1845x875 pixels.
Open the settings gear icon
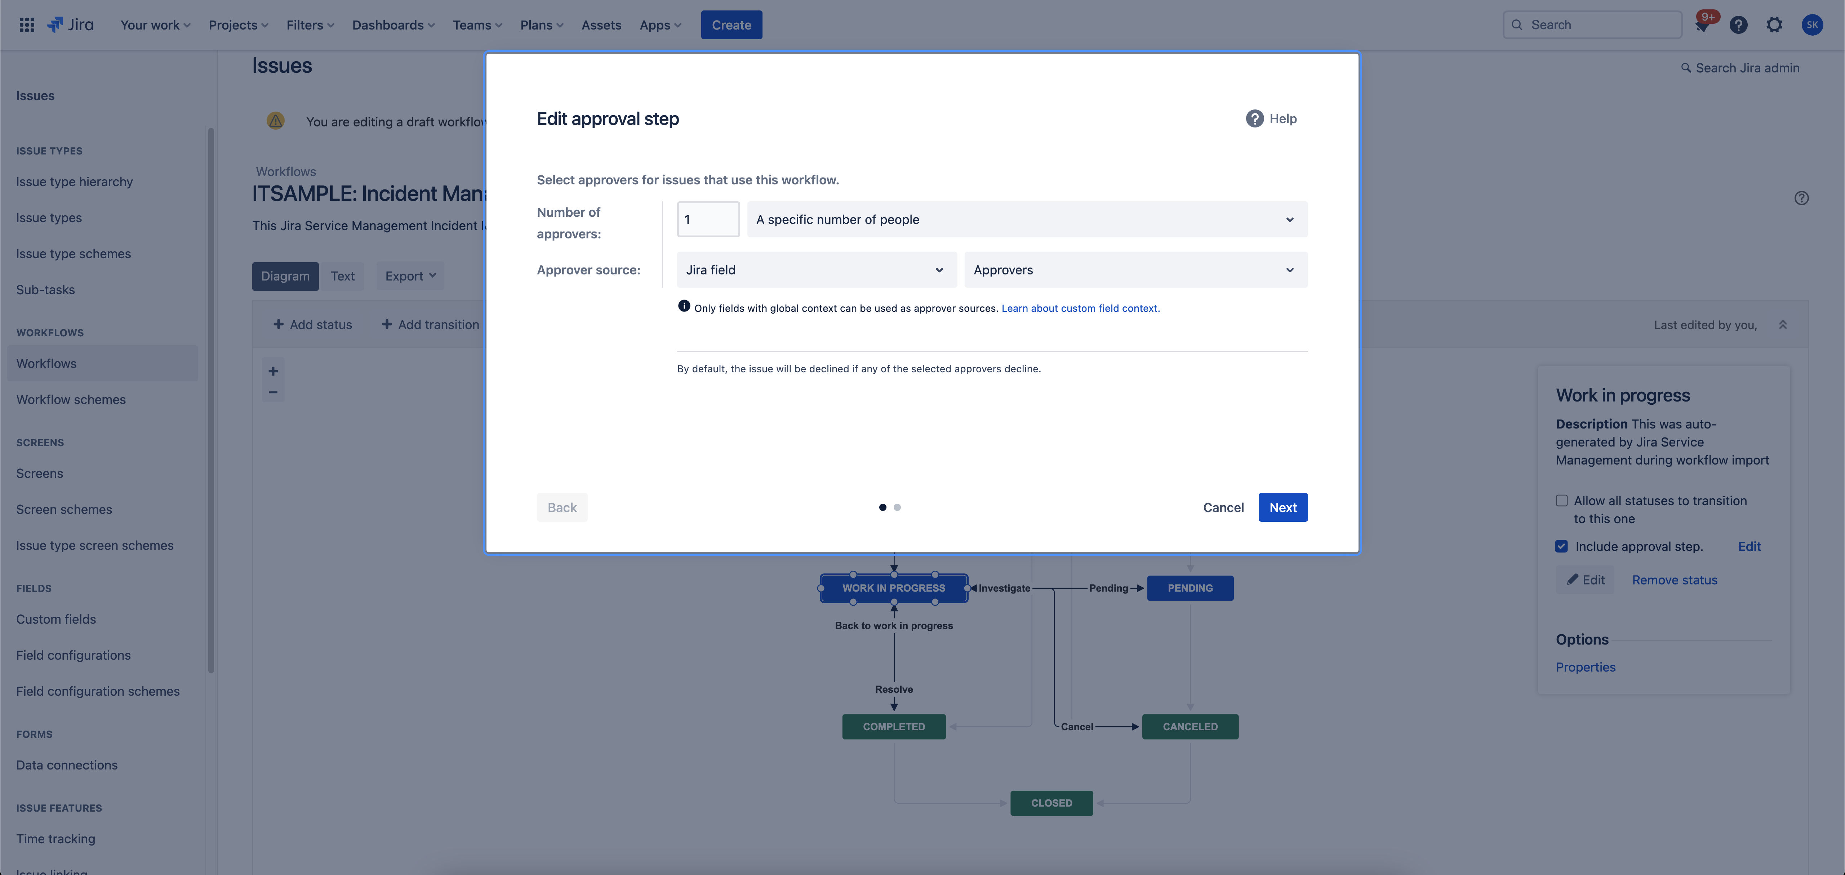[1774, 25]
